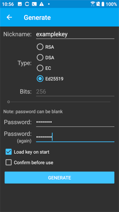The width and height of the screenshot is (119, 212).
Task: Focus the Password again field
Action: pos(75,137)
